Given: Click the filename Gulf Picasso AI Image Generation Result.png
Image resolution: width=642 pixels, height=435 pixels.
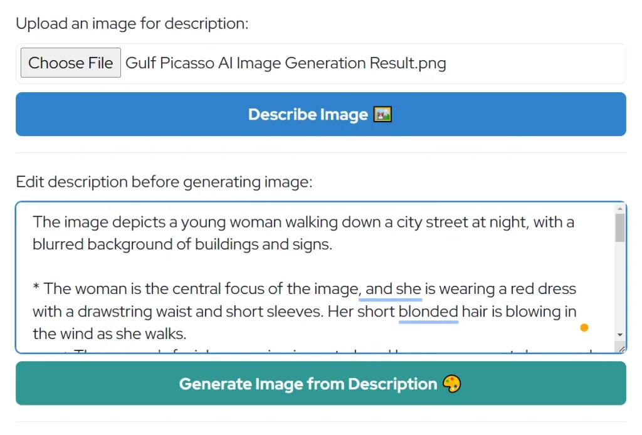Looking at the screenshot, I should pos(286,63).
